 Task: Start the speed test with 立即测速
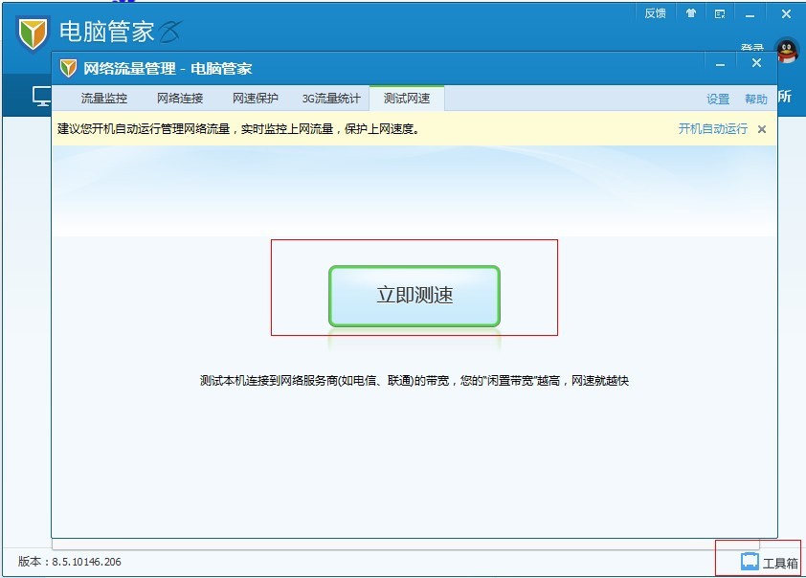(x=414, y=296)
